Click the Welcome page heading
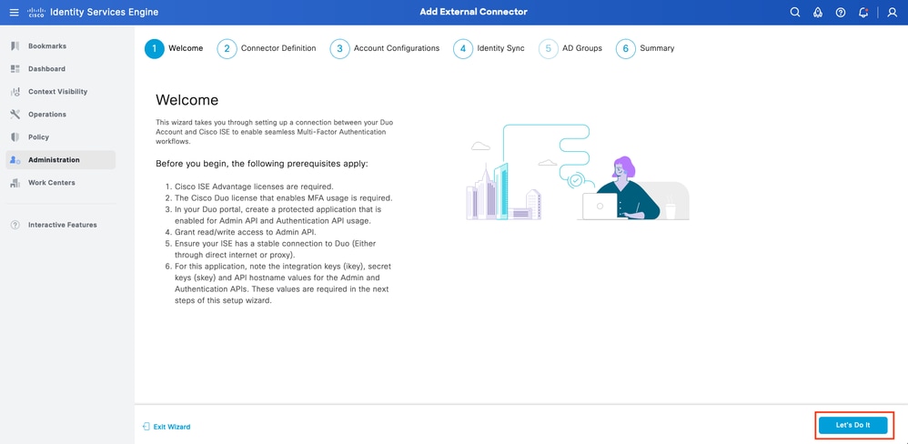Image resolution: width=908 pixels, height=444 pixels. coord(187,100)
